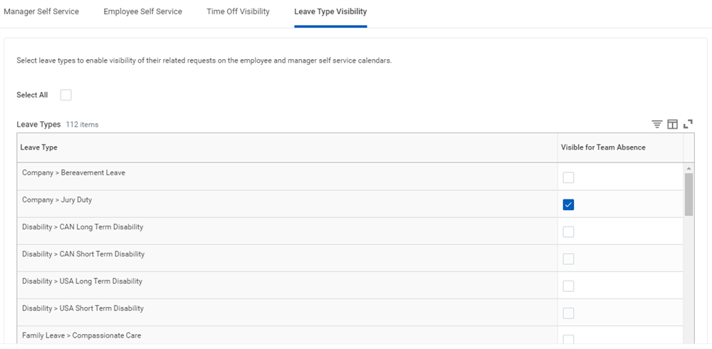
Task: Check Compassionate Care visibility checkbox
Action: click(x=568, y=340)
